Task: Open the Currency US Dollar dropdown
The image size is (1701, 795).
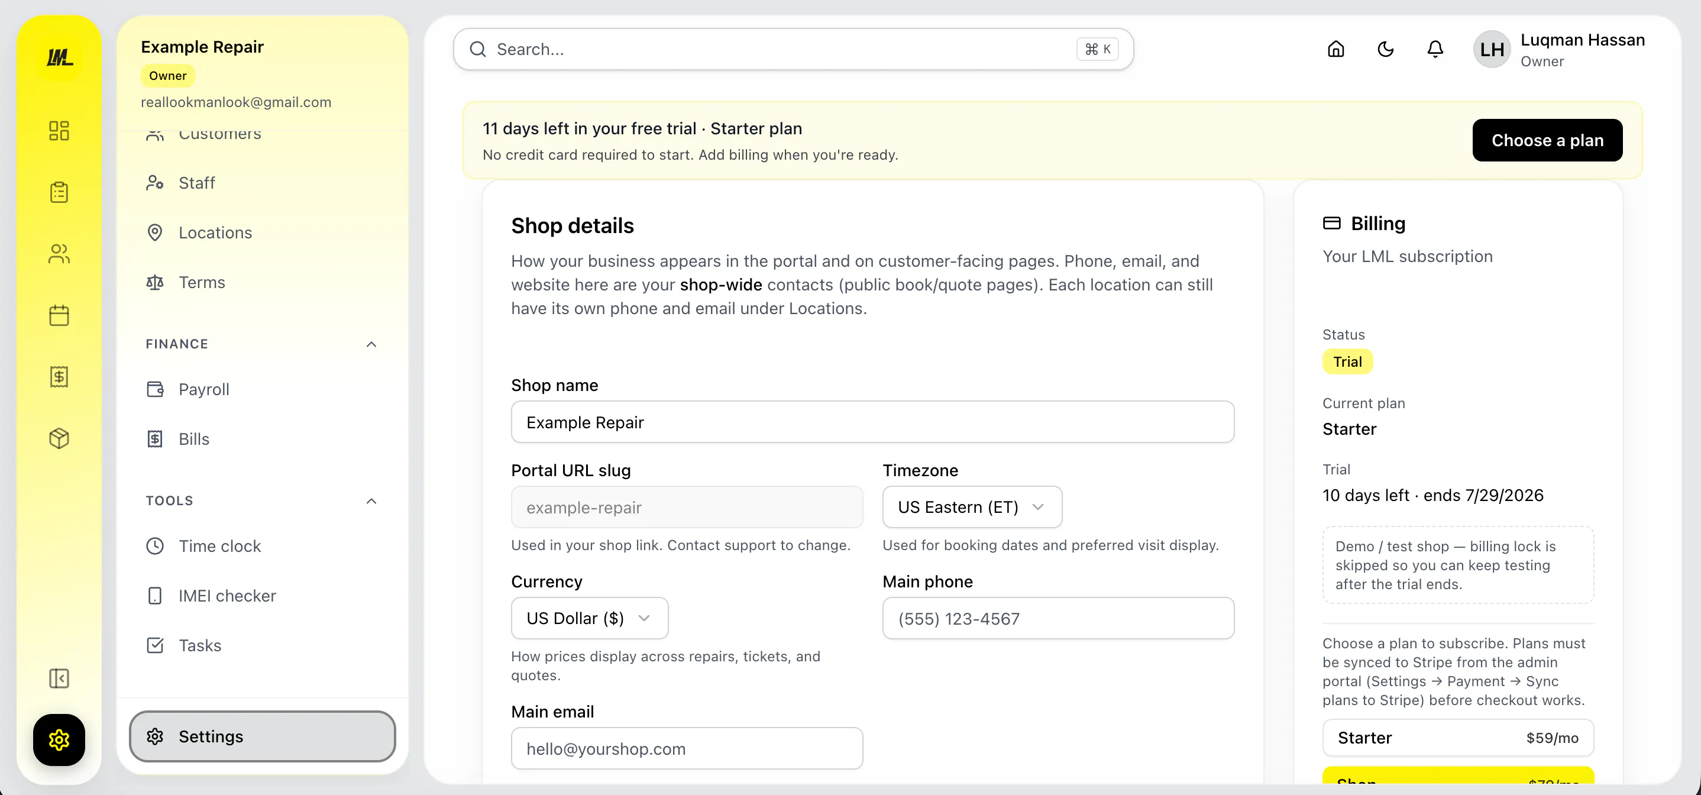Action: click(589, 618)
